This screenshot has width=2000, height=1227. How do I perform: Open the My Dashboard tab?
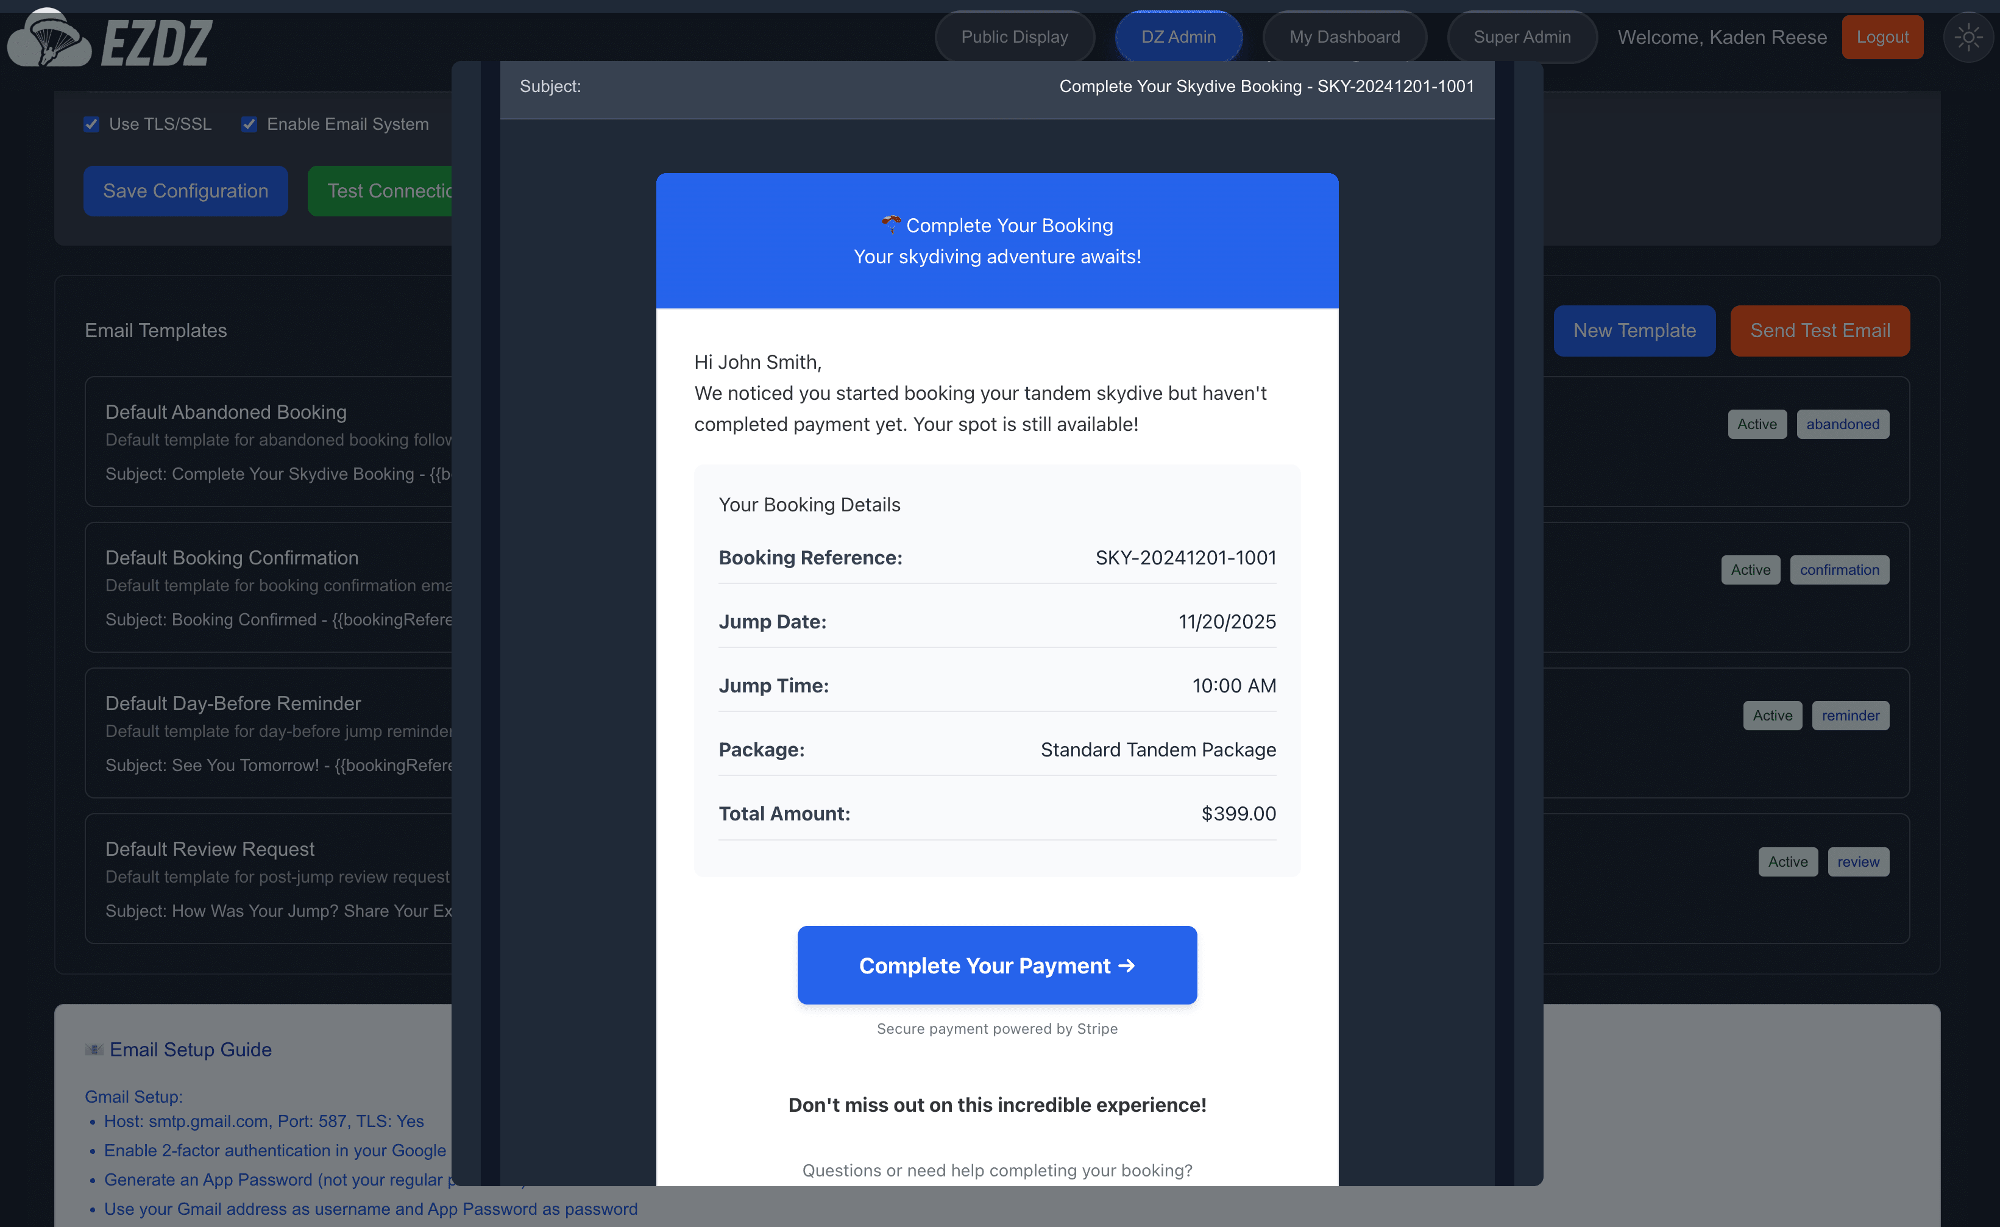tap(1344, 37)
